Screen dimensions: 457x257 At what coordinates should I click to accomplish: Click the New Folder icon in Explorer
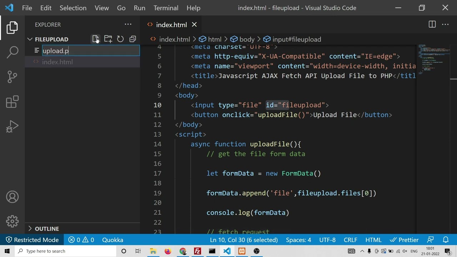click(x=108, y=39)
